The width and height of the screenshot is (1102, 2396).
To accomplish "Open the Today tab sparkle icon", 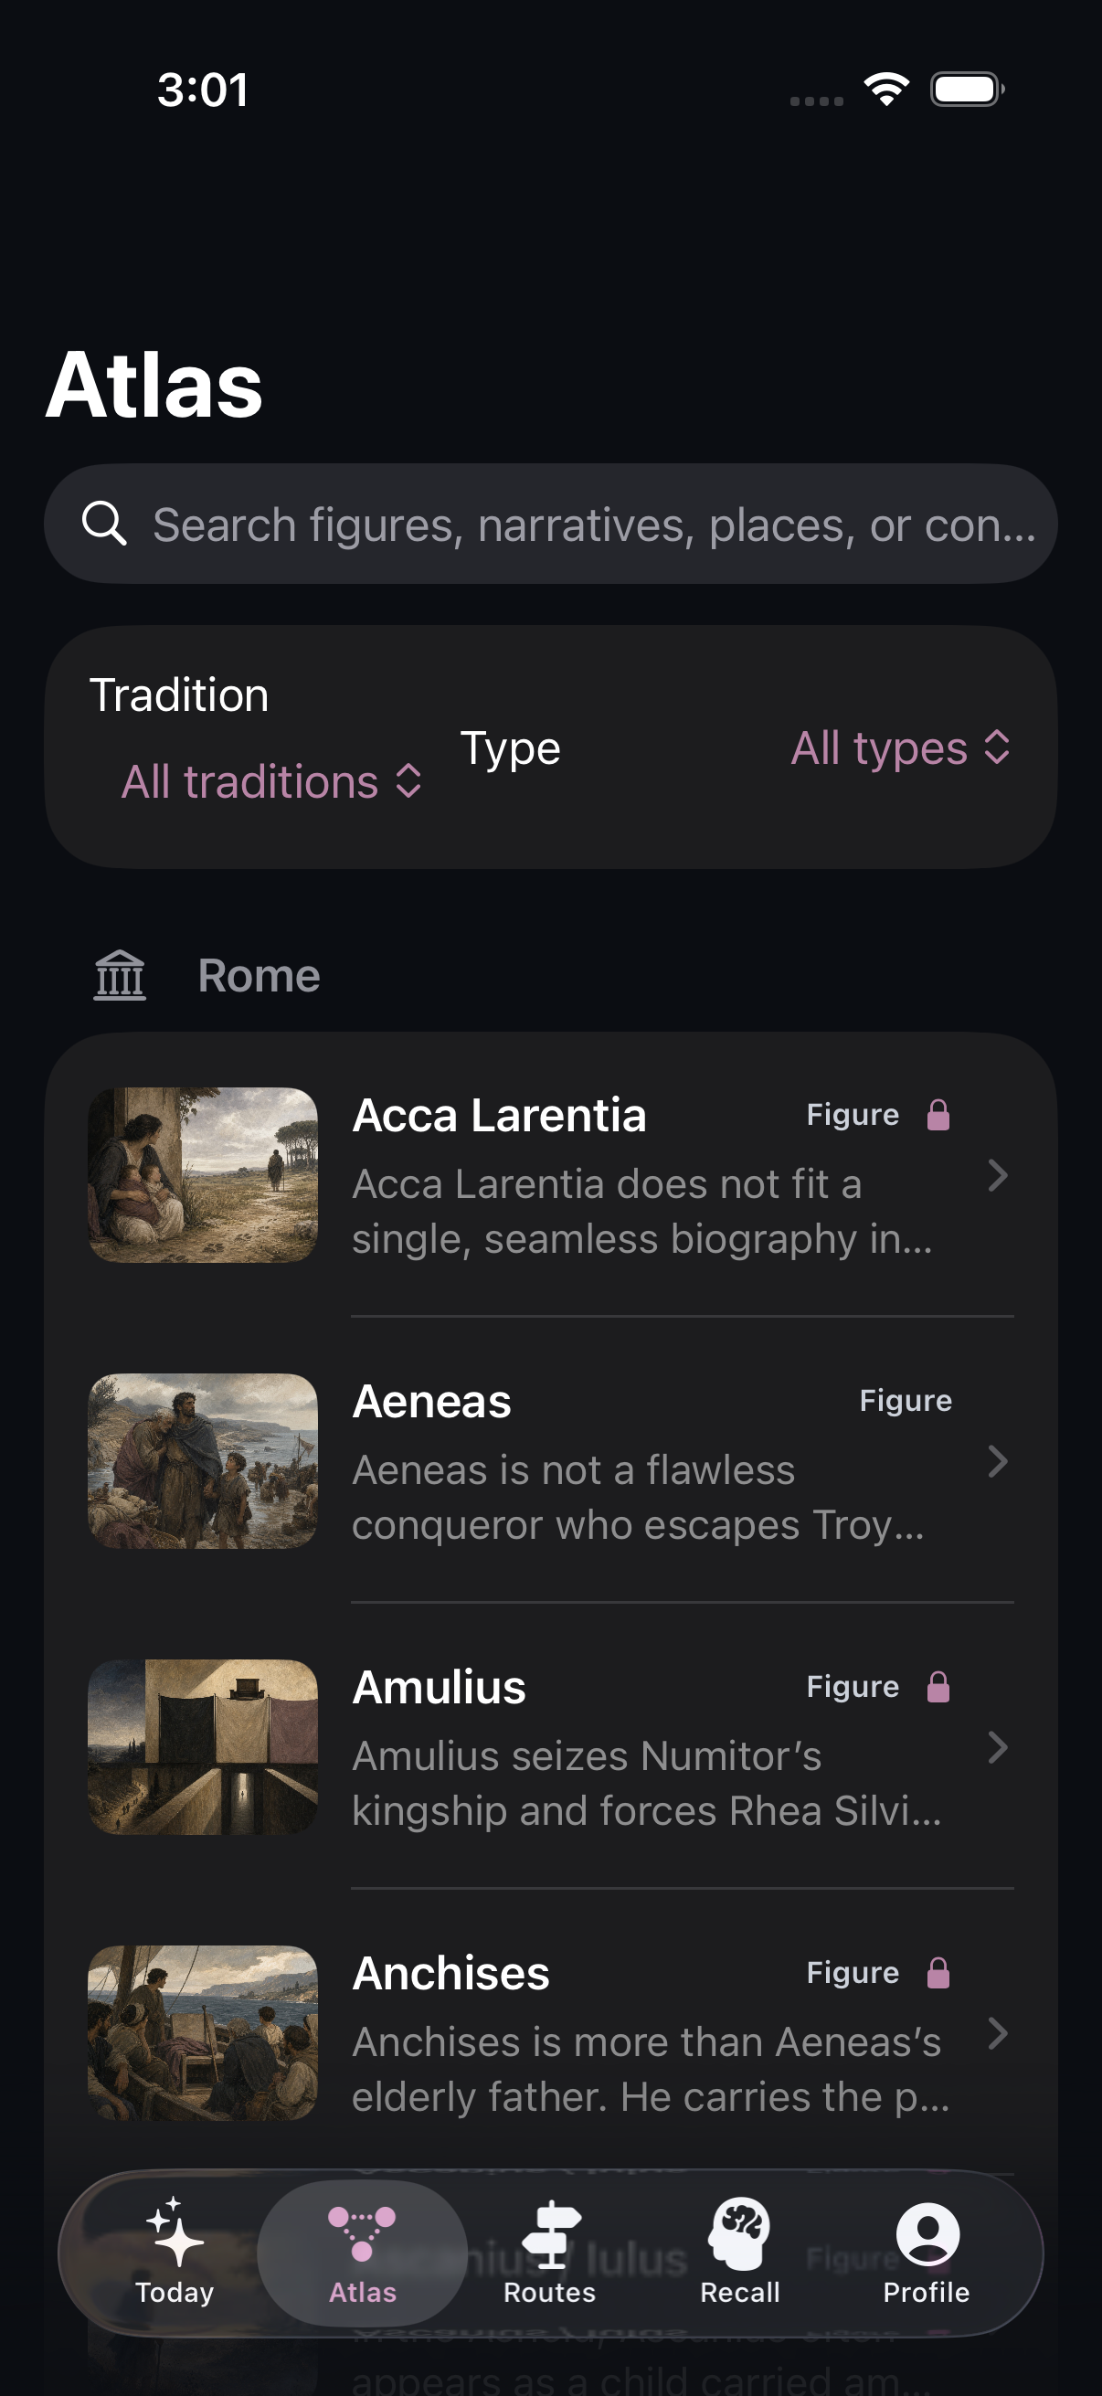I will 175,2232.
